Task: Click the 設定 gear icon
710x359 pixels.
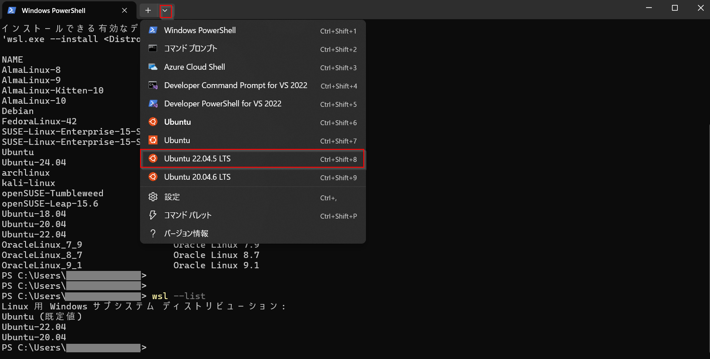Action: pyautogui.click(x=153, y=197)
